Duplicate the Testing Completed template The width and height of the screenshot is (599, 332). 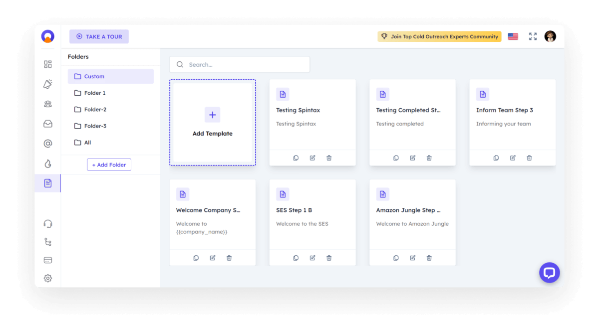[x=396, y=158]
